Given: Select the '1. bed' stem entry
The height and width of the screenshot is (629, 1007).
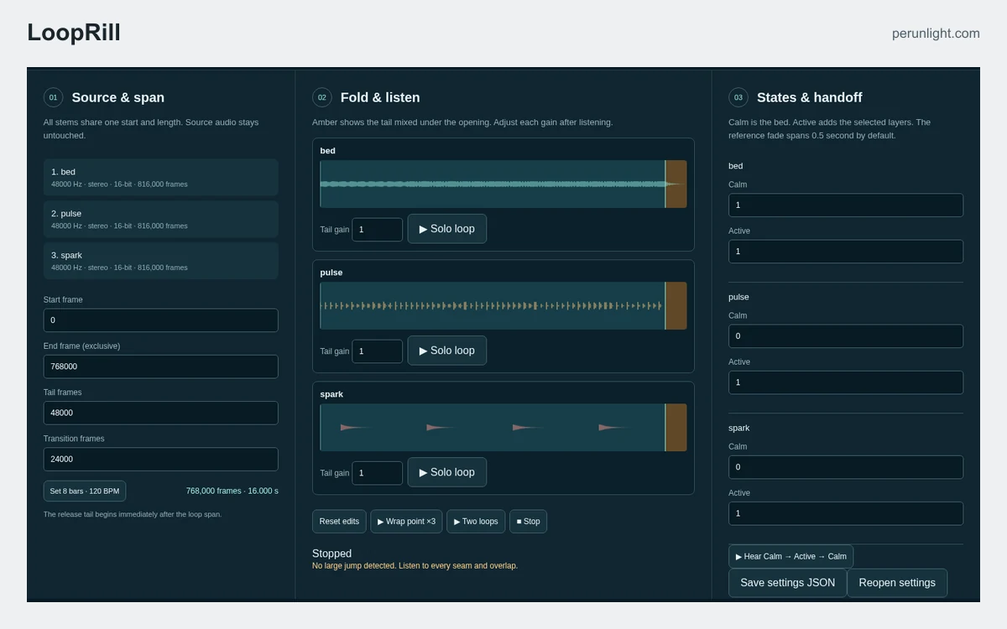Looking at the screenshot, I should (161, 177).
